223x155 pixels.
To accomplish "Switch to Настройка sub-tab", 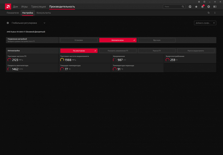I will (x=28, y=13).
